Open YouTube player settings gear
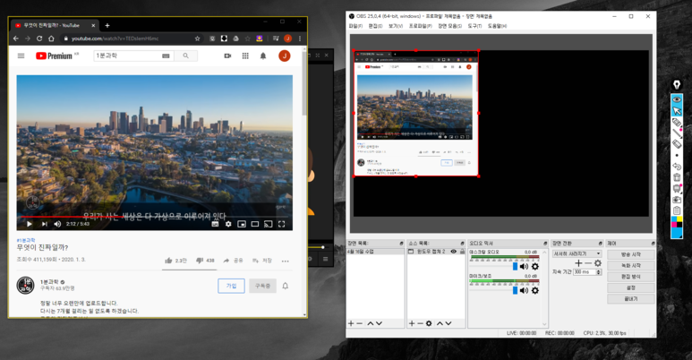Viewport: 692px width, 360px height. coord(228,224)
